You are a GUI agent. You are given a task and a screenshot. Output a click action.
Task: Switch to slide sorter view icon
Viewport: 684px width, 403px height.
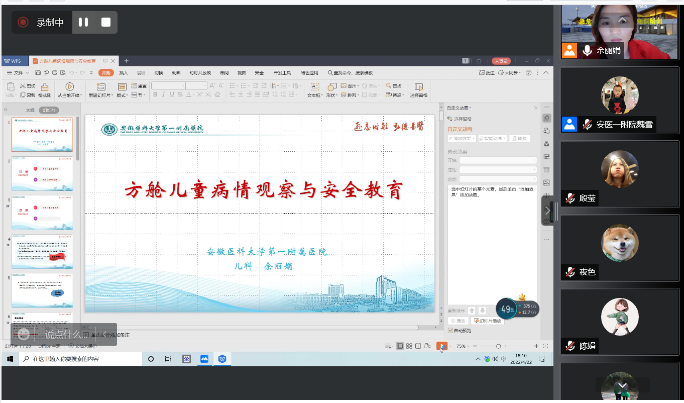click(x=409, y=346)
